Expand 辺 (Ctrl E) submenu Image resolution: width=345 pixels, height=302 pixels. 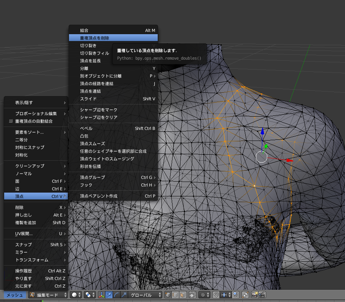(36, 189)
